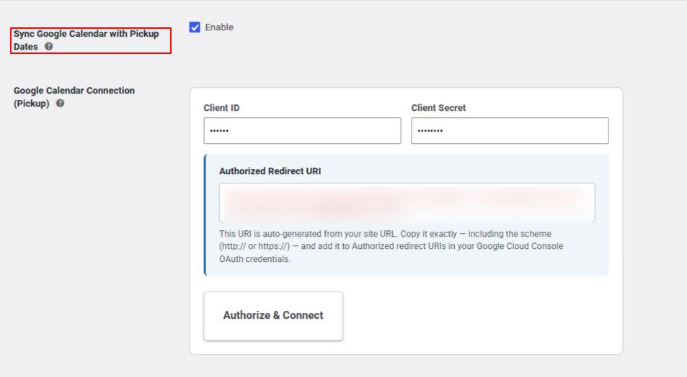
Task: Click the 'OAuth credentials.' text in note
Action: (255, 259)
